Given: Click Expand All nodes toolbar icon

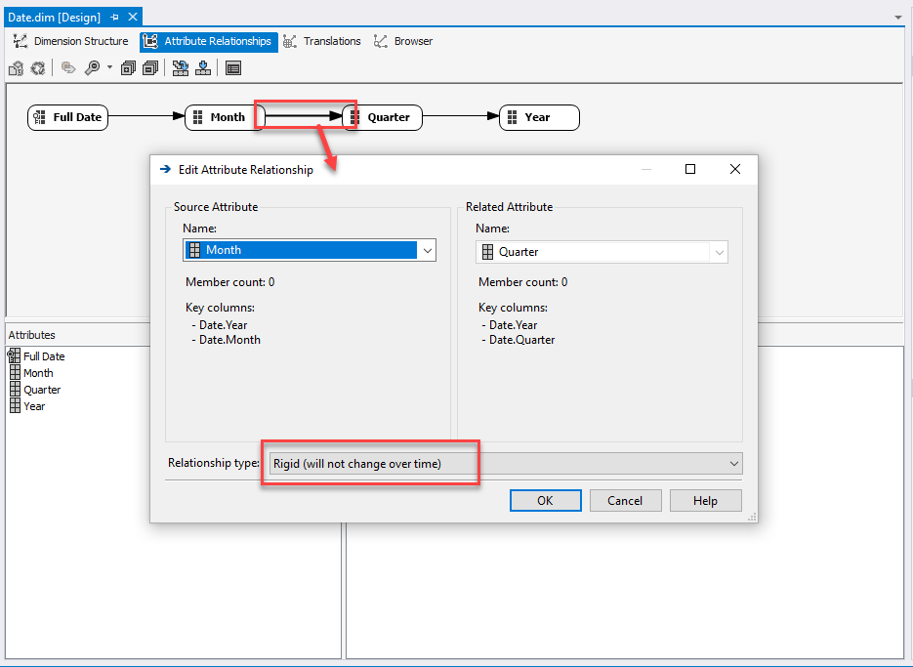Looking at the screenshot, I should point(128,68).
